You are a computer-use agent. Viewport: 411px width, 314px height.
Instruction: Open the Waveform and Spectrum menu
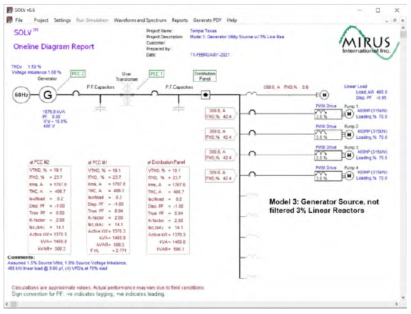[x=140, y=20]
